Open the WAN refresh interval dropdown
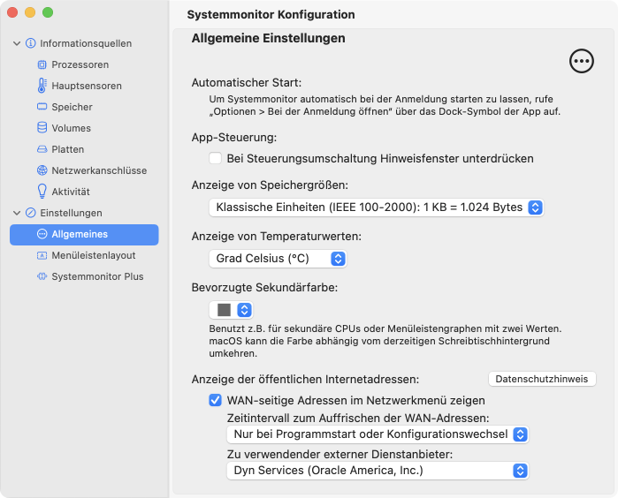618x498 pixels. pos(378,434)
